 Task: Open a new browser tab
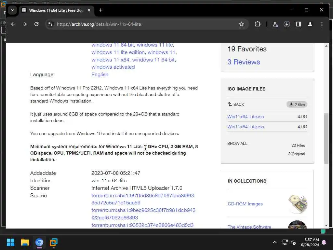point(101,10)
